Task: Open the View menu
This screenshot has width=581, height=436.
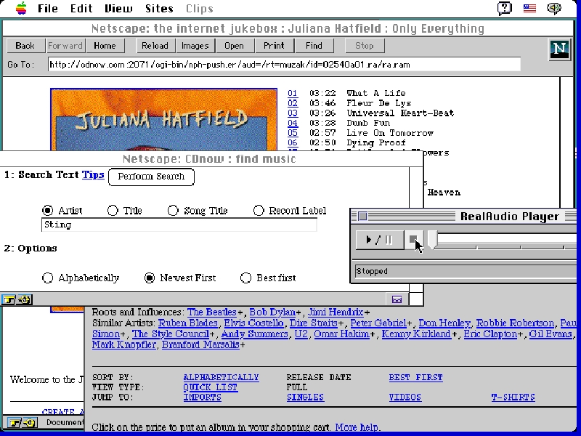Action: click(x=118, y=8)
